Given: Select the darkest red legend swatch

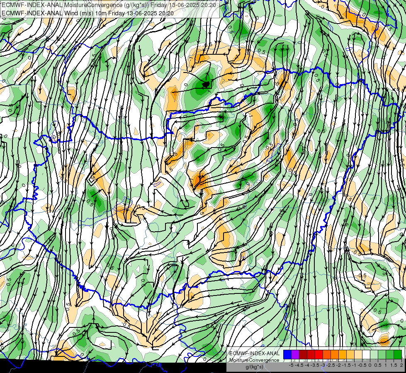Looking at the screenshot, I should (x=303, y=354).
